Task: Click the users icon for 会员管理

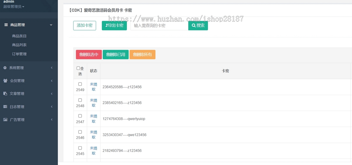Action: coord(5,81)
